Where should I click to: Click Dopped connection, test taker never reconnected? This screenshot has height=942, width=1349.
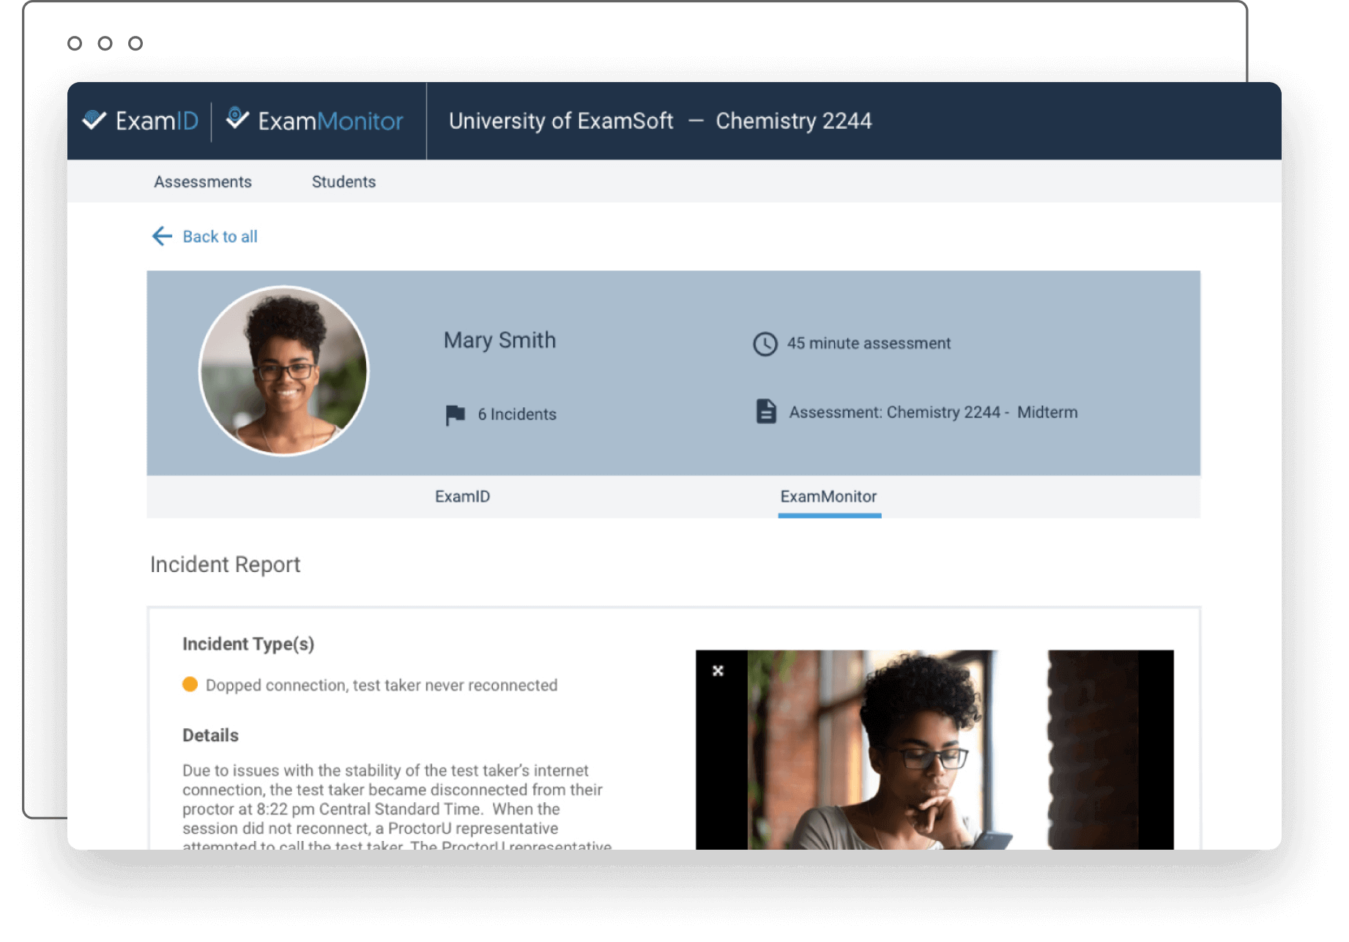click(x=382, y=685)
